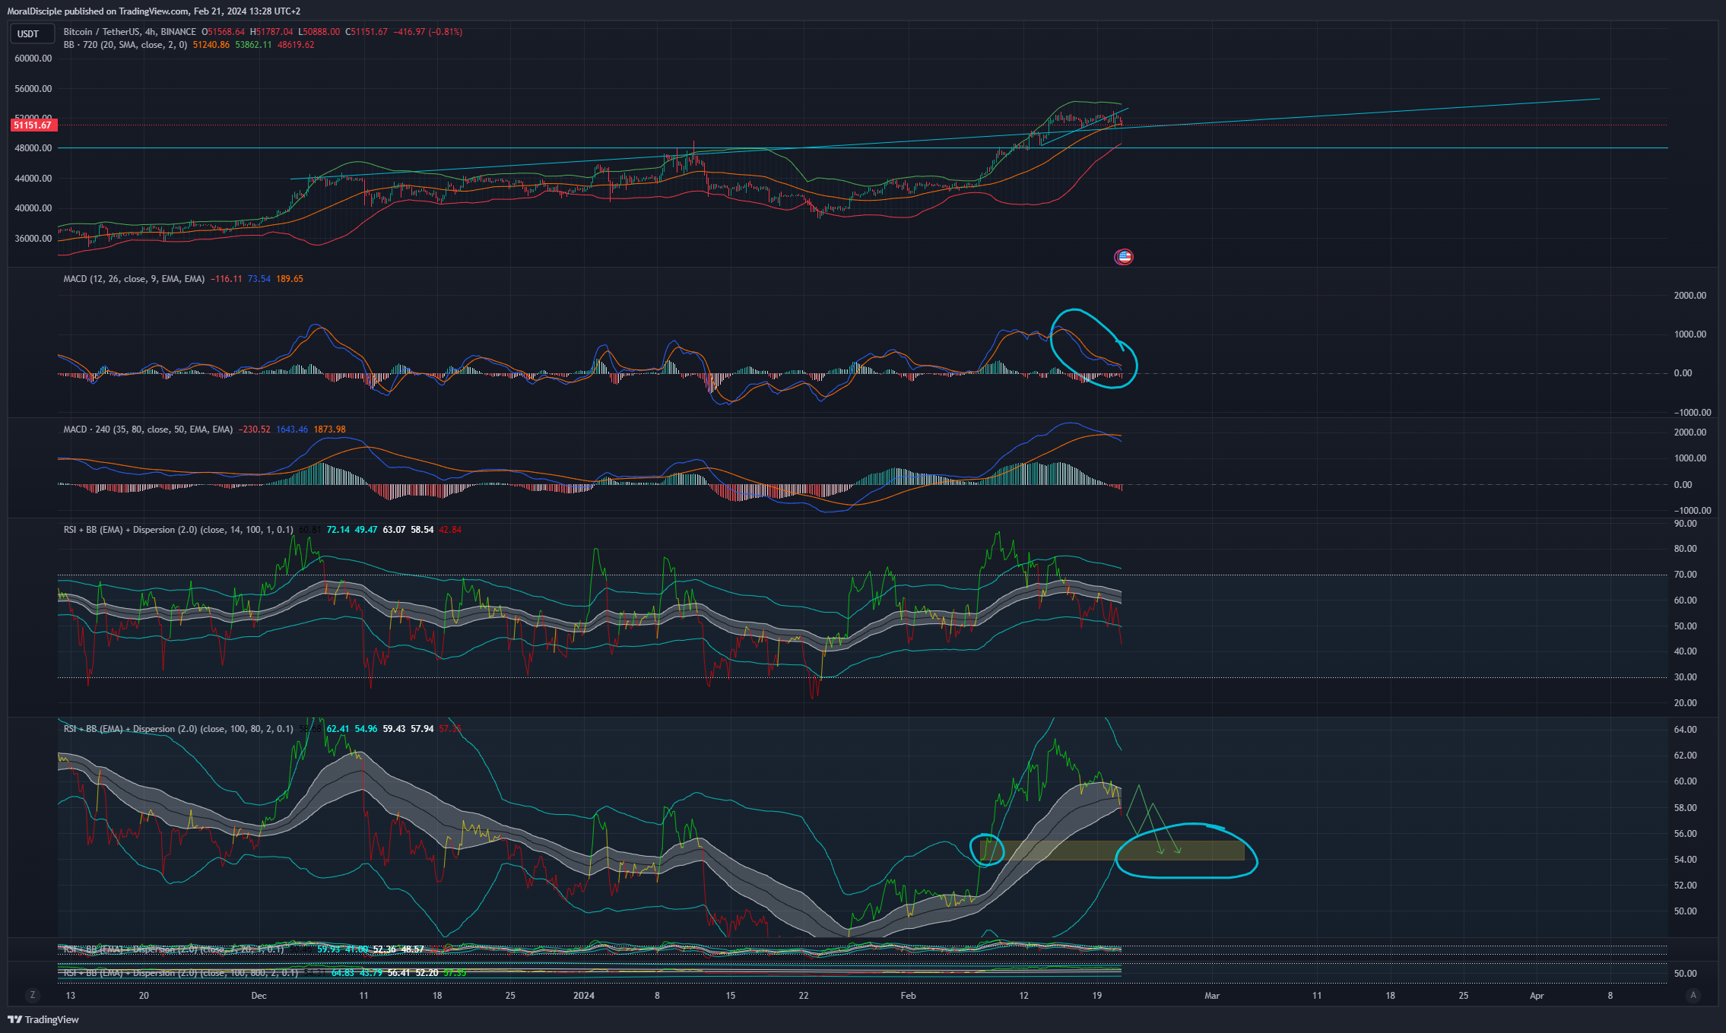1726x1033 pixels.
Task: Click the Dec label on the time axis
Action: point(259,996)
